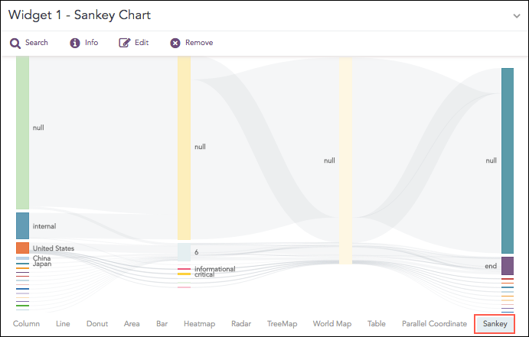
Task: Select the Donut chart type
Action: tap(97, 324)
